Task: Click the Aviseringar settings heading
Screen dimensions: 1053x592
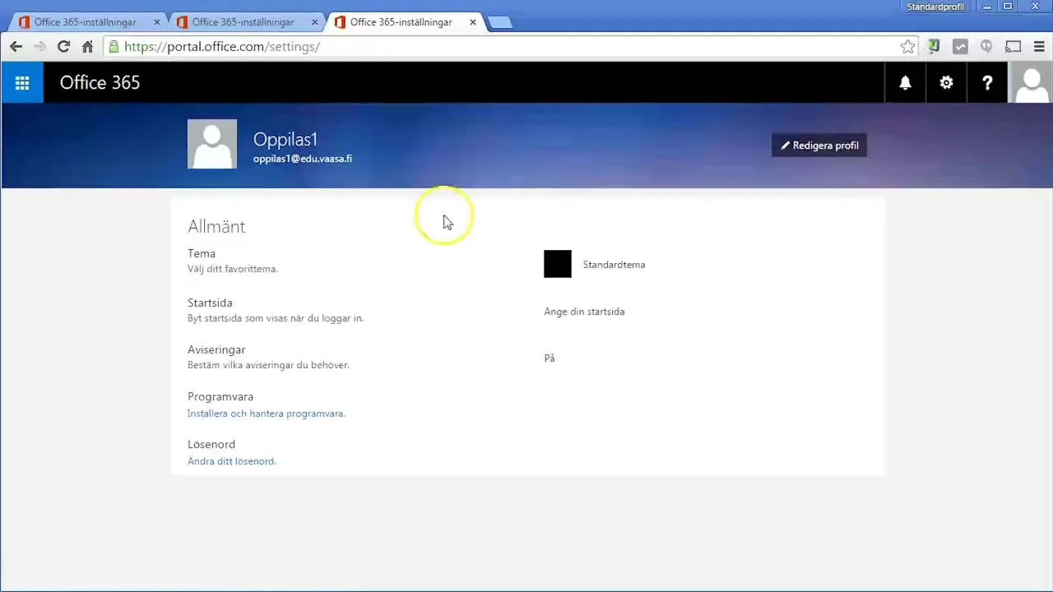Action: (x=216, y=349)
